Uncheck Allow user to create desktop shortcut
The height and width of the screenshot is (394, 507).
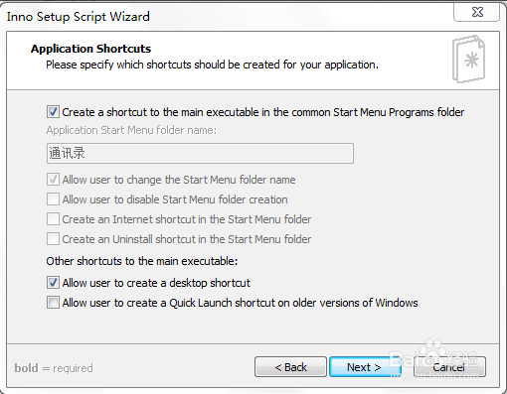(53, 283)
